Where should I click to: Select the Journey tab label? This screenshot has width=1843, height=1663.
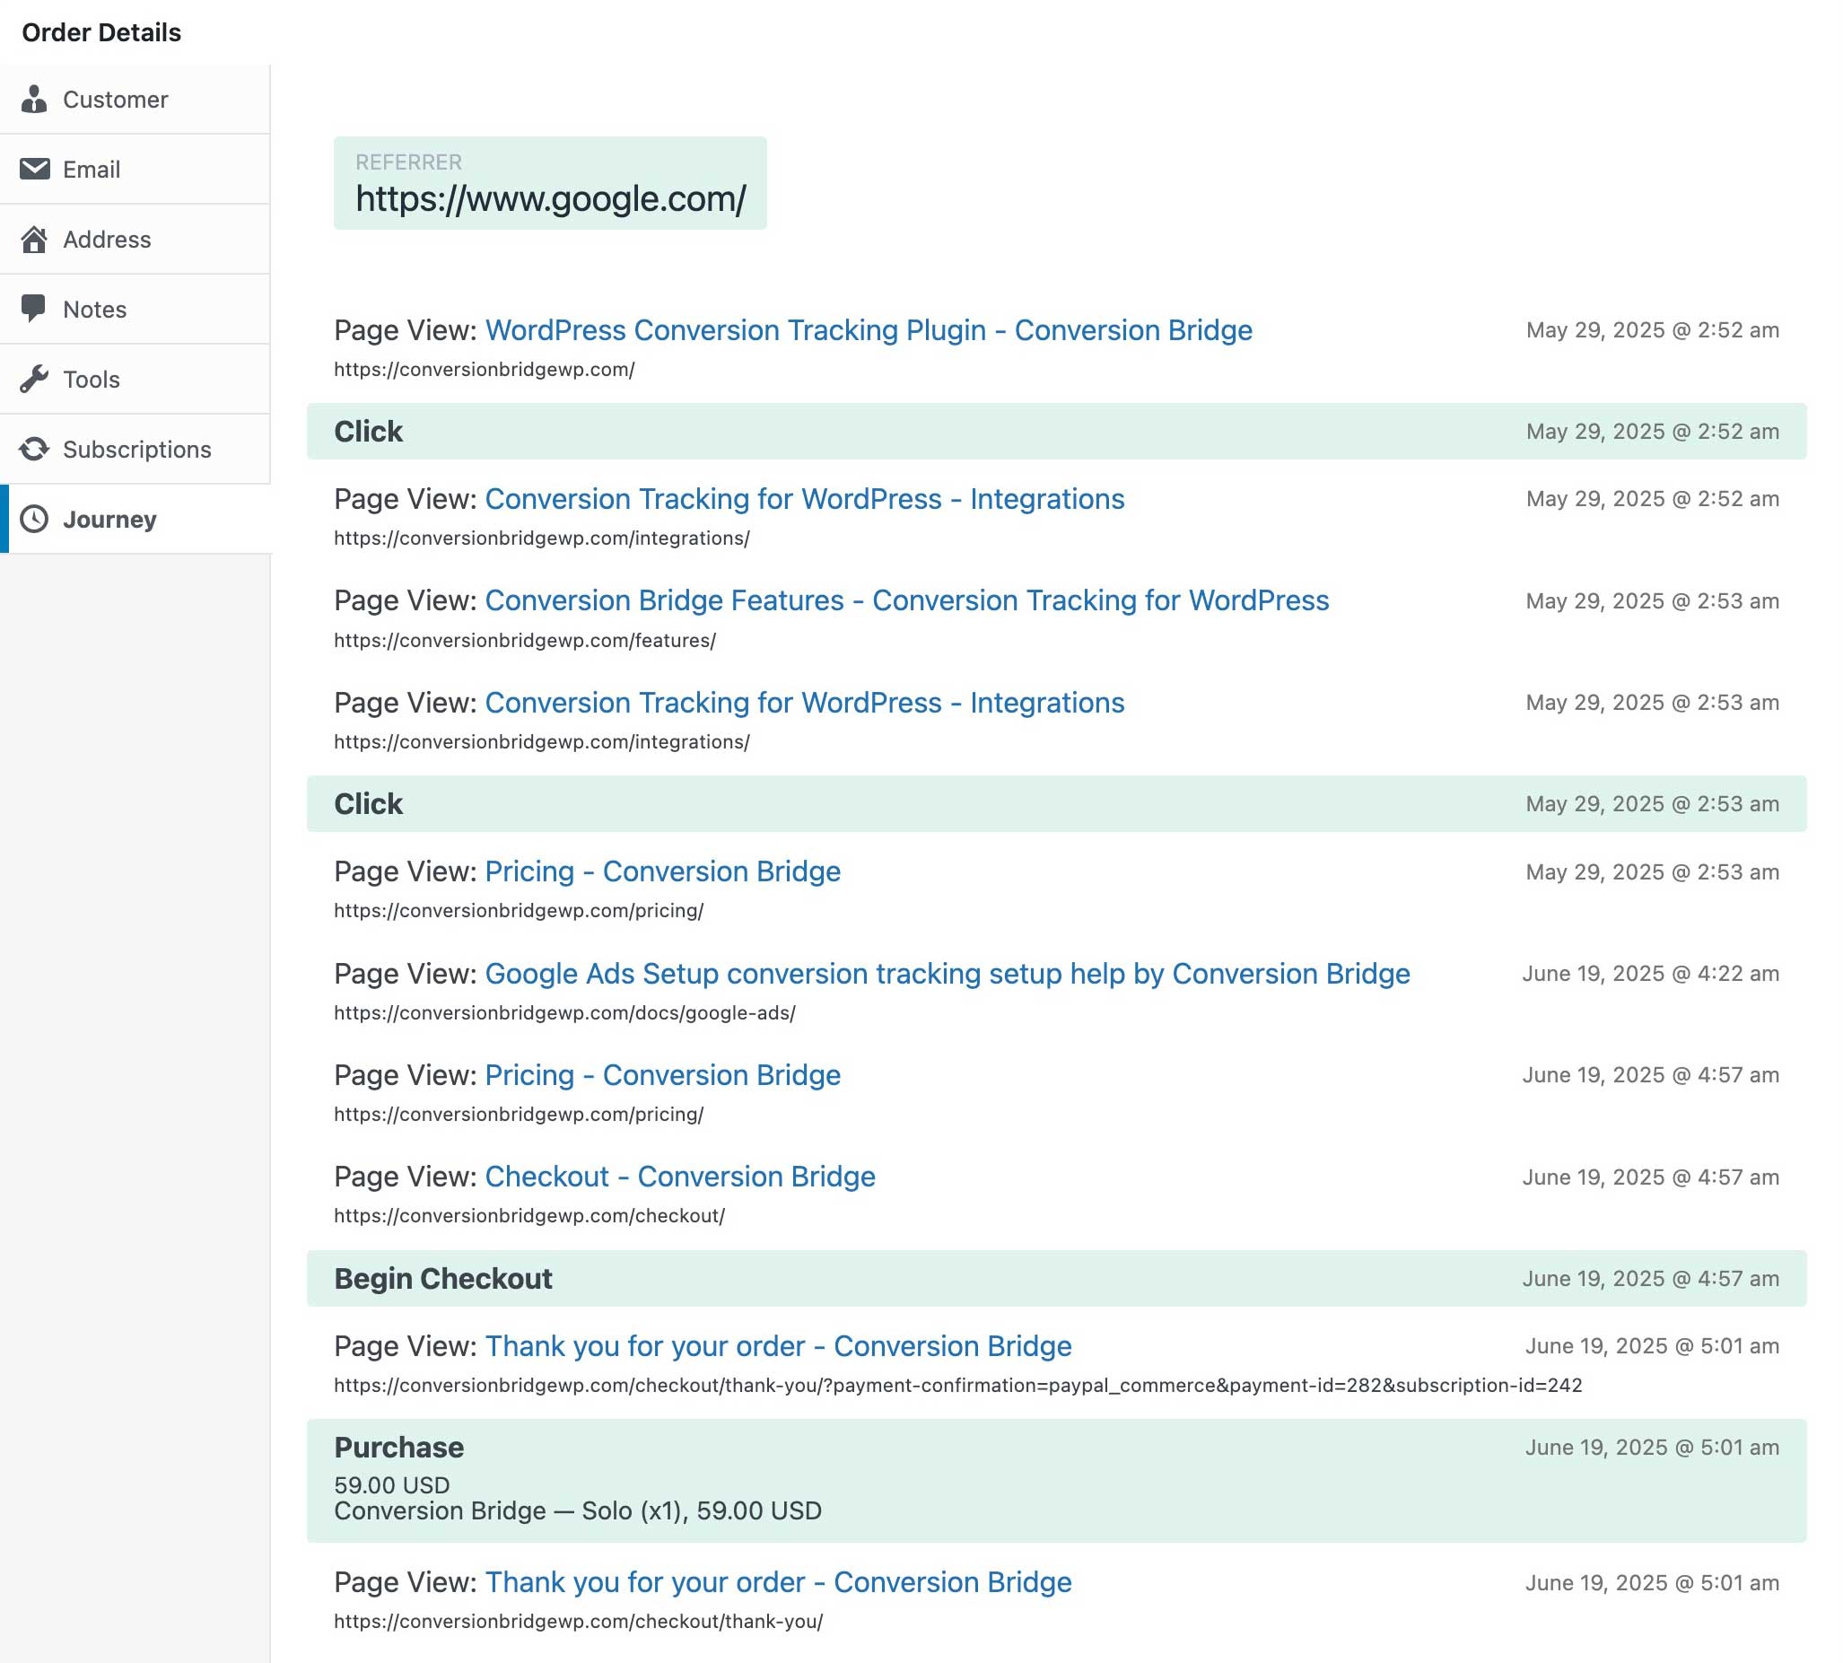point(109,519)
